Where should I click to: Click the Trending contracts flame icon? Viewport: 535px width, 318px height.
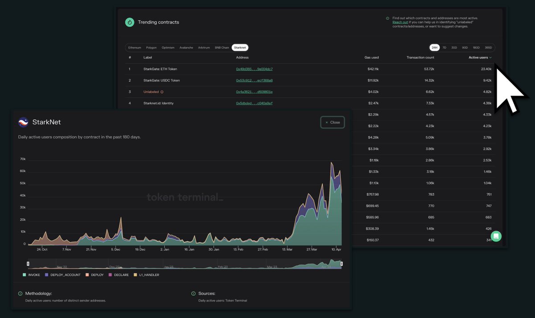pos(129,22)
